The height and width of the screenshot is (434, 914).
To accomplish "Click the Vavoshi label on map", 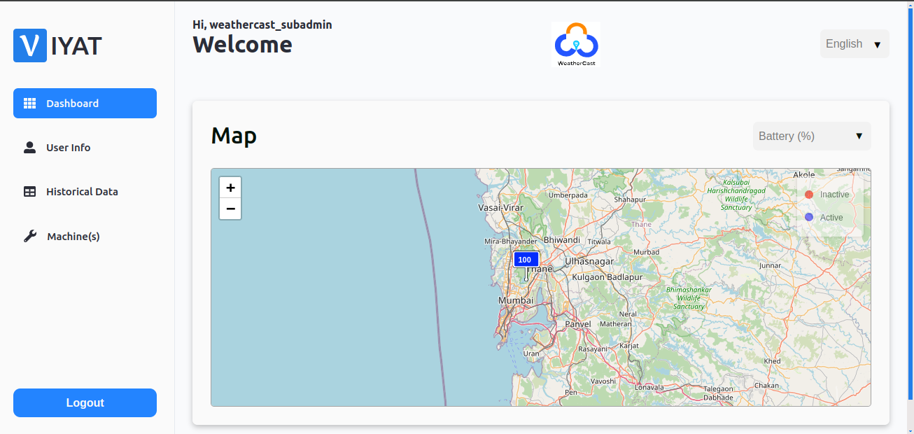I will 603,381.
